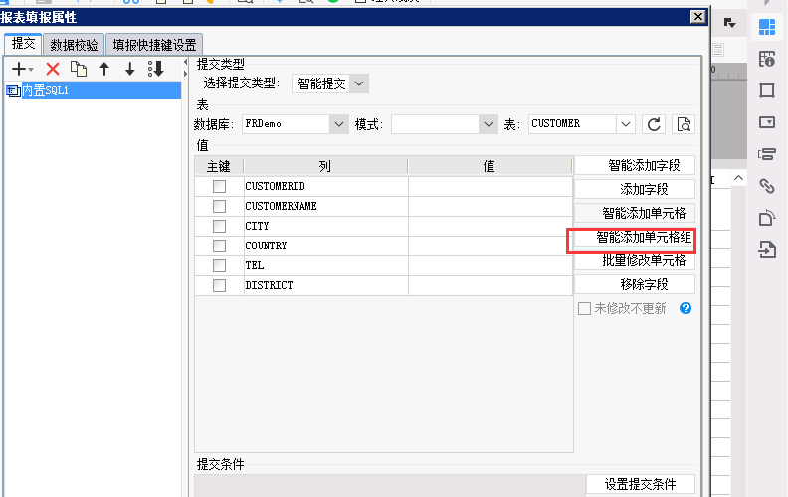
Task: Open the export panel icon in sidebar
Action: tap(767, 249)
